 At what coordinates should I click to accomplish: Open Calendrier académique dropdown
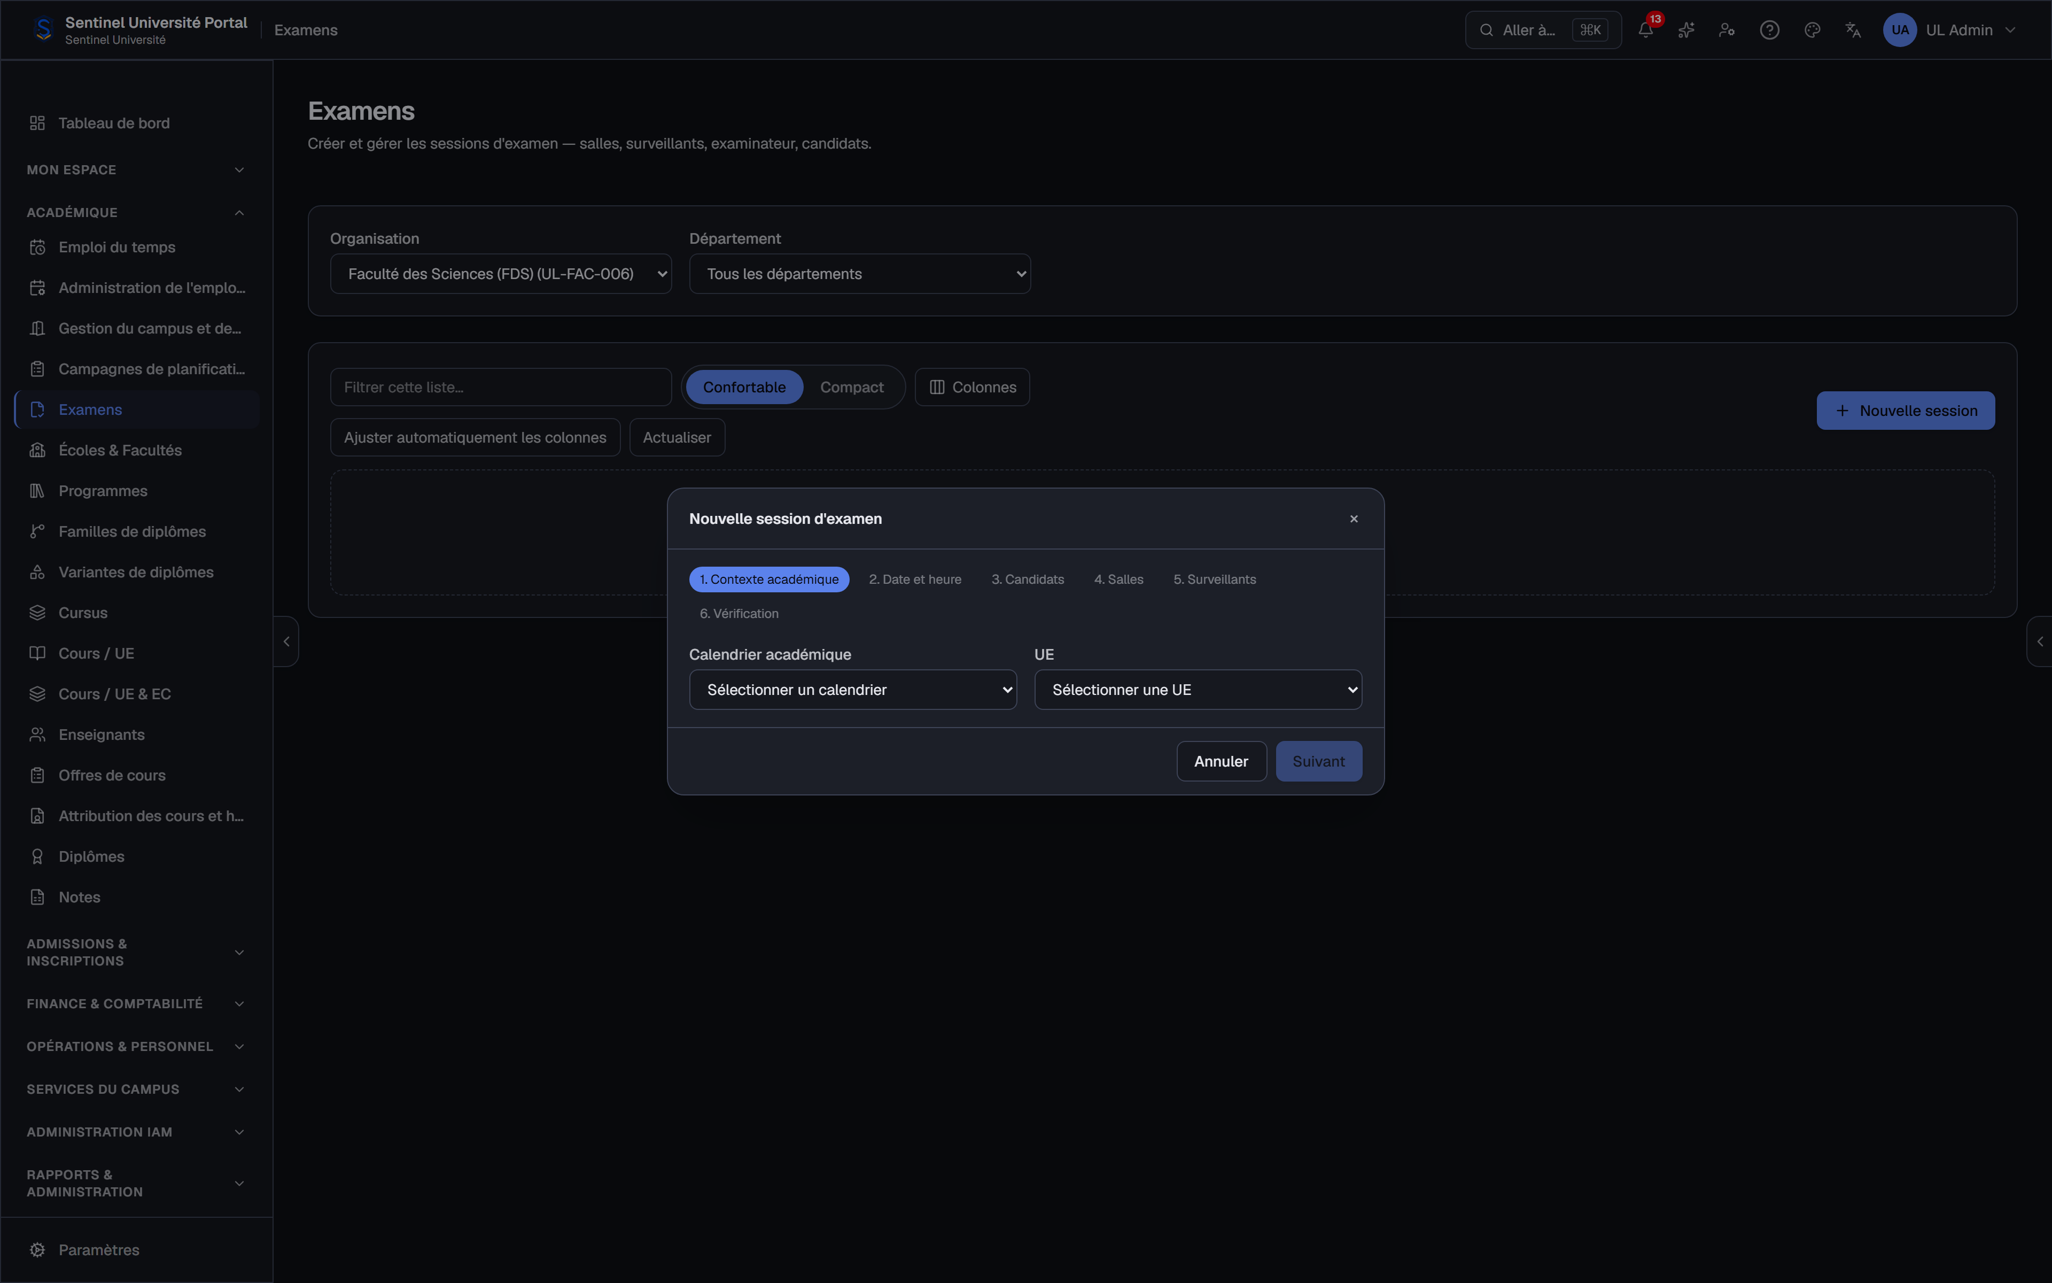[x=853, y=690]
